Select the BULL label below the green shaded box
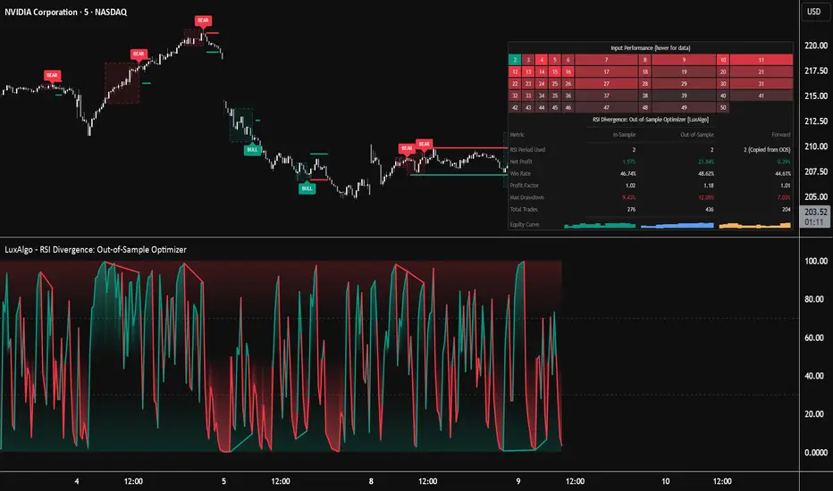The image size is (833, 491). 252,150
